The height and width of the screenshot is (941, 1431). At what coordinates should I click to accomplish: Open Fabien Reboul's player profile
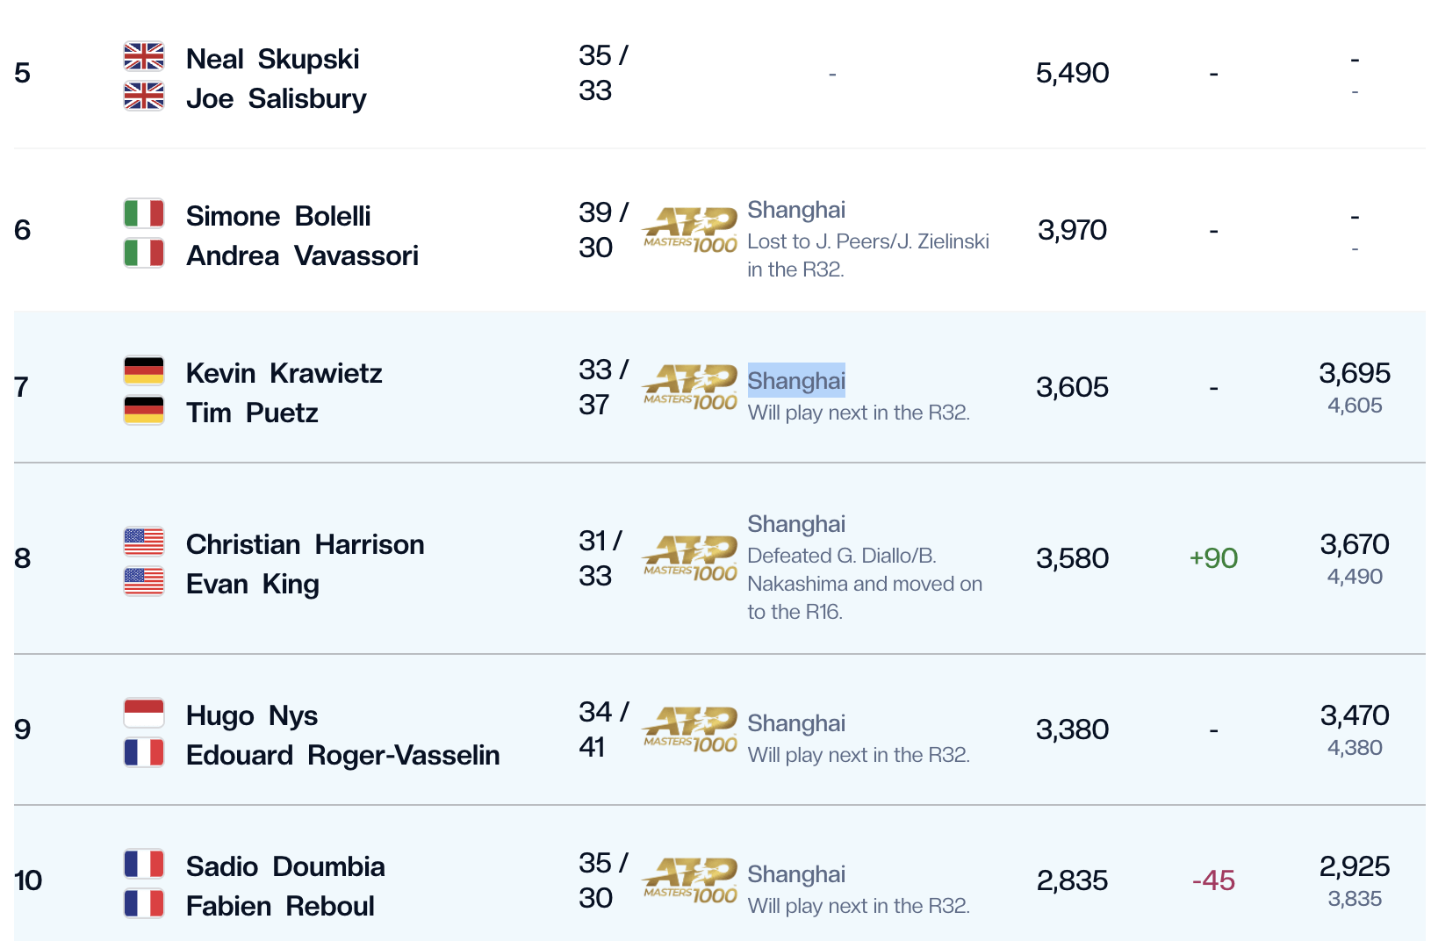[280, 906]
